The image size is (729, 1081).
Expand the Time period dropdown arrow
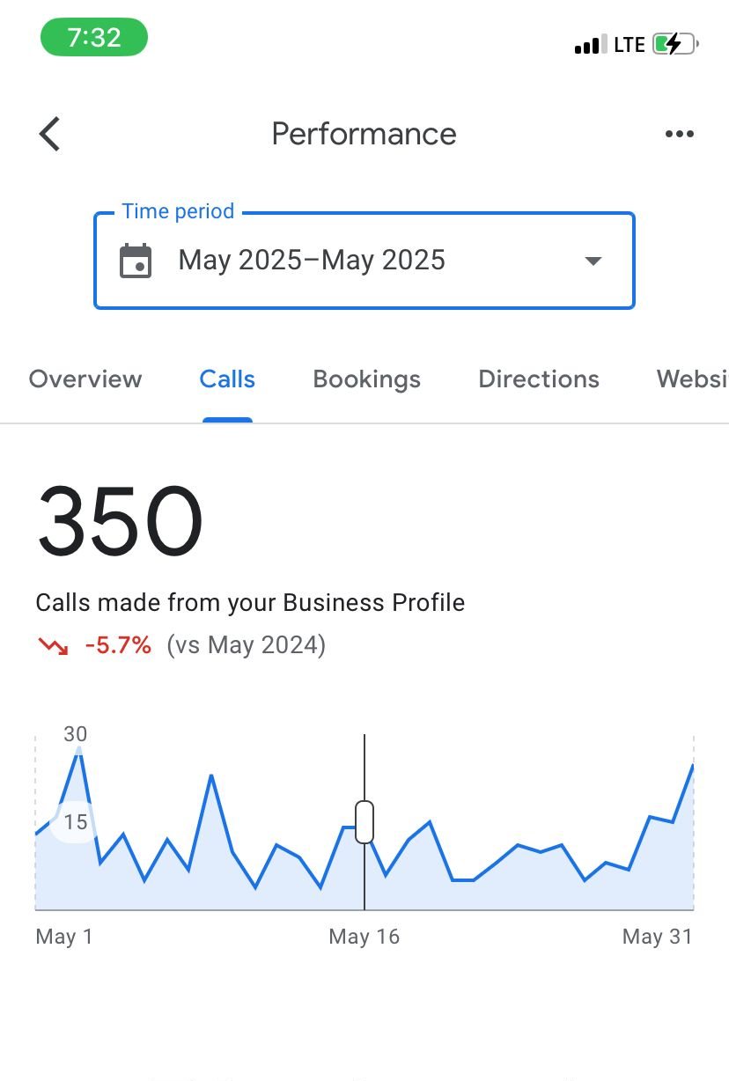point(593,261)
